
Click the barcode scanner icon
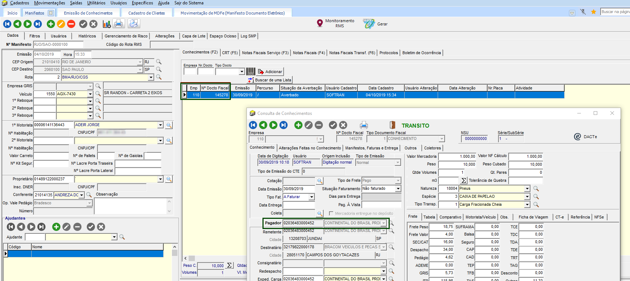(x=251, y=72)
